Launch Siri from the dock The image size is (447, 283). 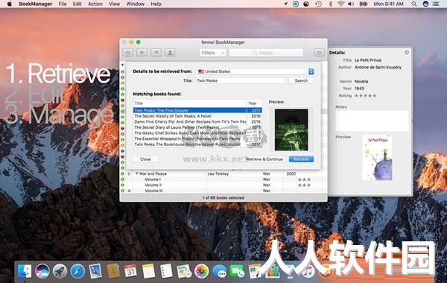tap(42, 271)
